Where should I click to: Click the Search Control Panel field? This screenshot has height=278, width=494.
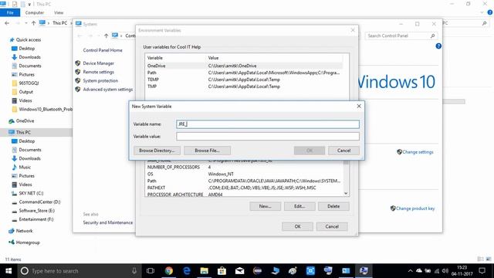click(x=401, y=36)
